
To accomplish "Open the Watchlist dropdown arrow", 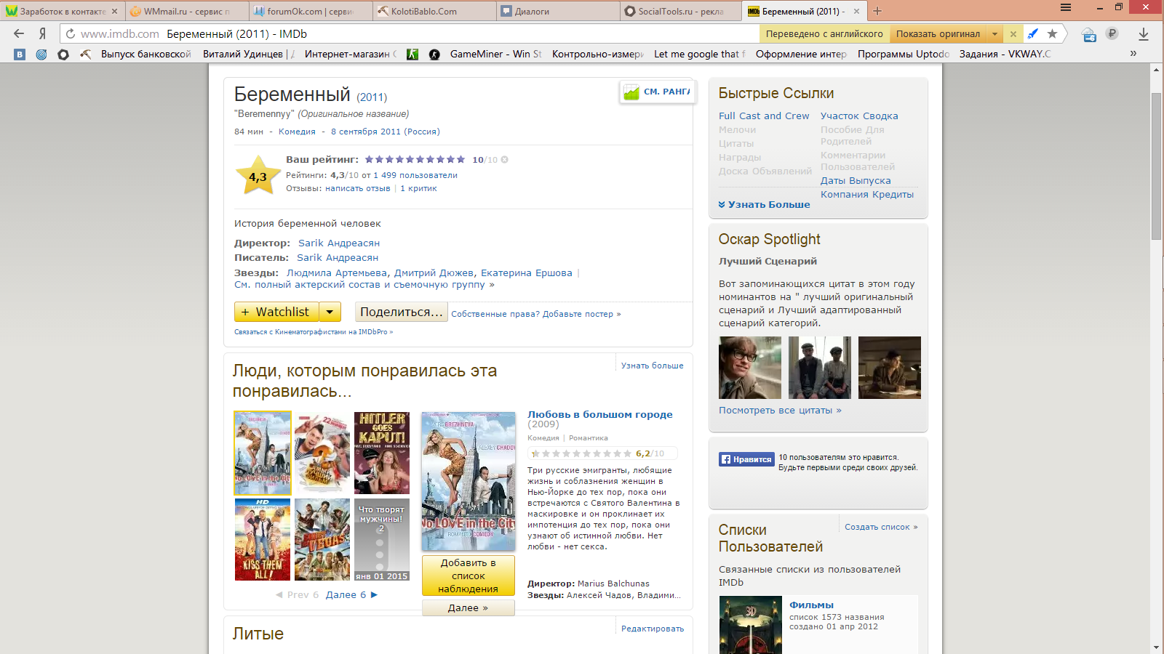I will (330, 312).
